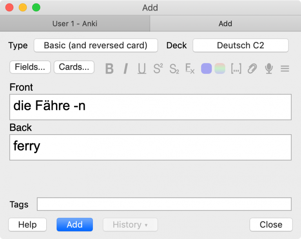301x239 pixels.
Task: Record audio with the microphone icon
Action: pos(269,68)
